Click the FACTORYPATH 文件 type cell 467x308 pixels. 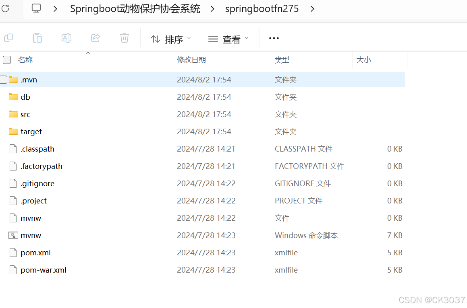tap(309, 166)
